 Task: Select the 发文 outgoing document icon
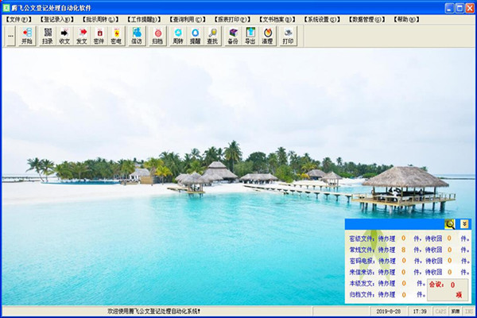pos(82,36)
